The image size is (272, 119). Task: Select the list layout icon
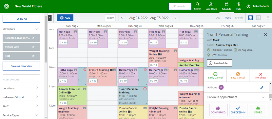258,18
